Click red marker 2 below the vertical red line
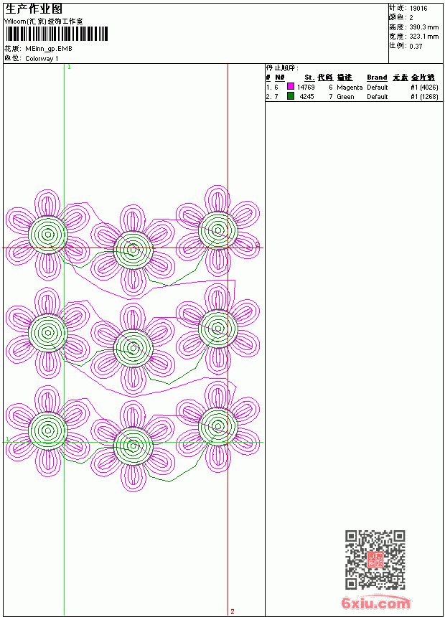The height and width of the screenshot is (617, 445). coord(233,611)
